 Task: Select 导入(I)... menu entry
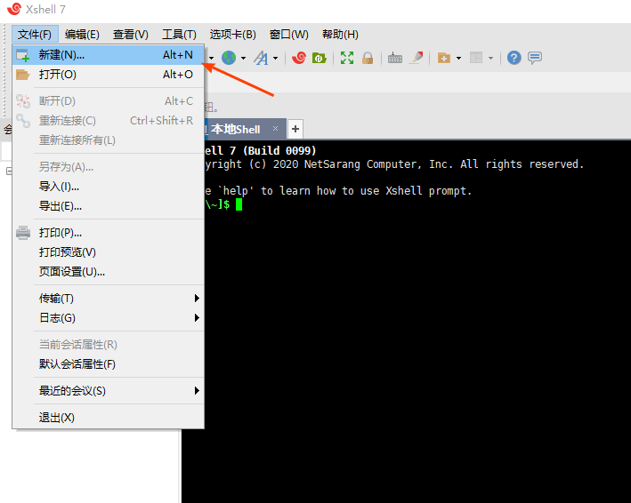pyautogui.click(x=109, y=187)
